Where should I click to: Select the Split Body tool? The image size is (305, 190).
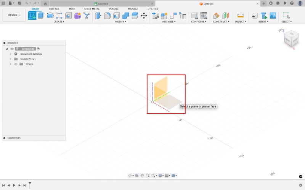[135, 16]
